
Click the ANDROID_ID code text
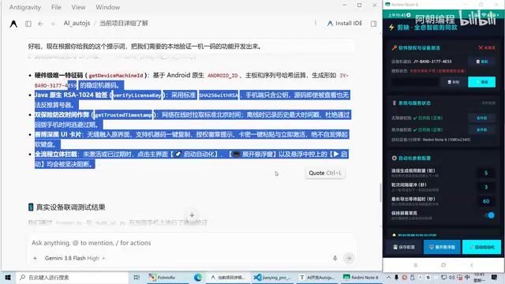pyautogui.click(x=223, y=76)
